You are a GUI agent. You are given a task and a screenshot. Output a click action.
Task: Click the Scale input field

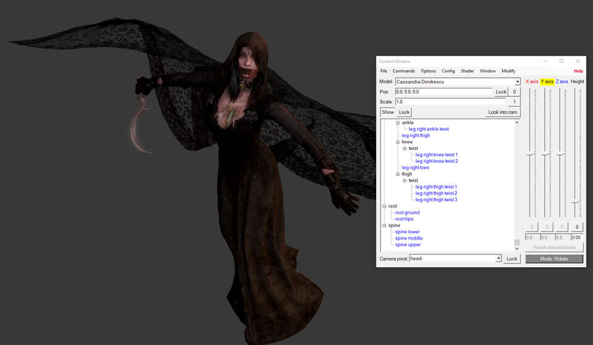(x=450, y=102)
